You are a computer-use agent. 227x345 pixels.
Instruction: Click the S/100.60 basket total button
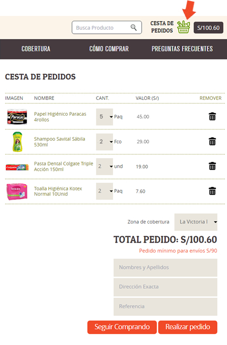click(x=208, y=28)
